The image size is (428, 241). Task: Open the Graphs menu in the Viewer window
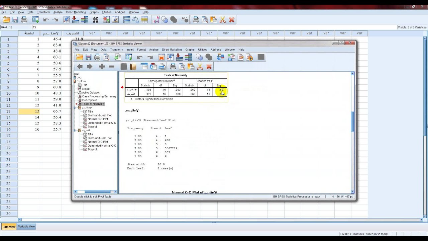(x=190, y=50)
